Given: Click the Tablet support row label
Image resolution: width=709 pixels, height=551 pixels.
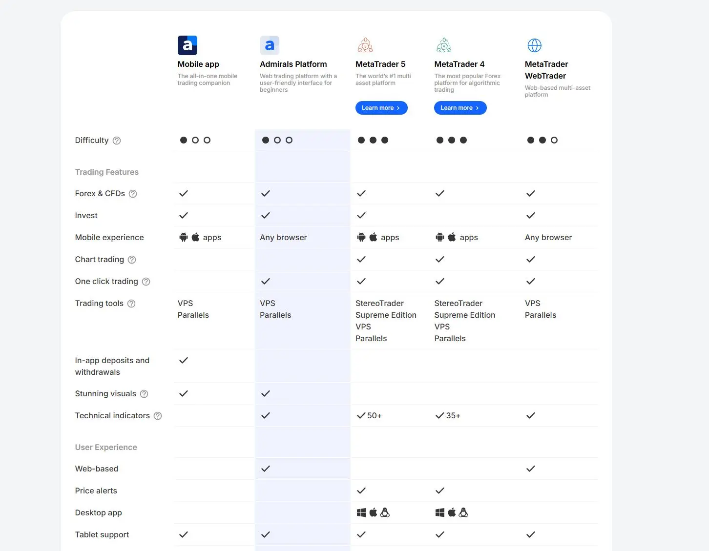Looking at the screenshot, I should (x=102, y=534).
